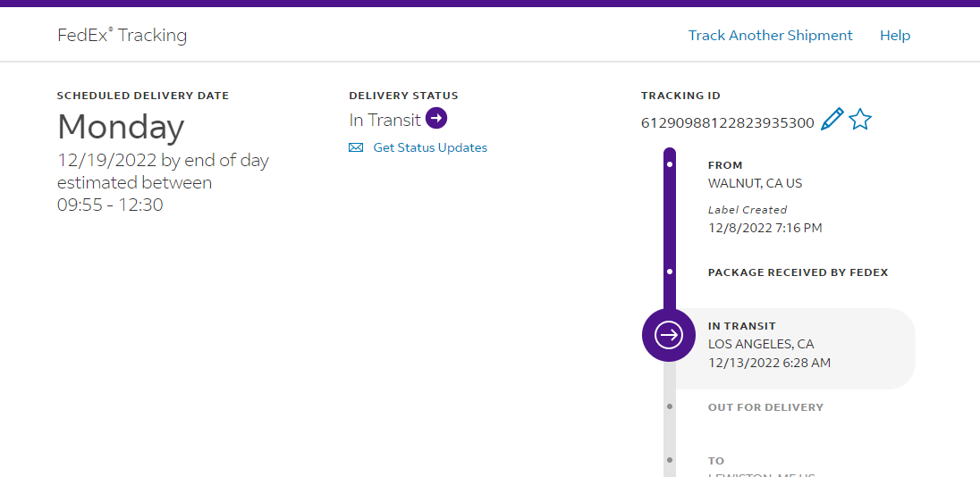Image resolution: width=980 pixels, height=477 pixels.
Task: Star this shipment as a favorite
Action: point(860,120)
